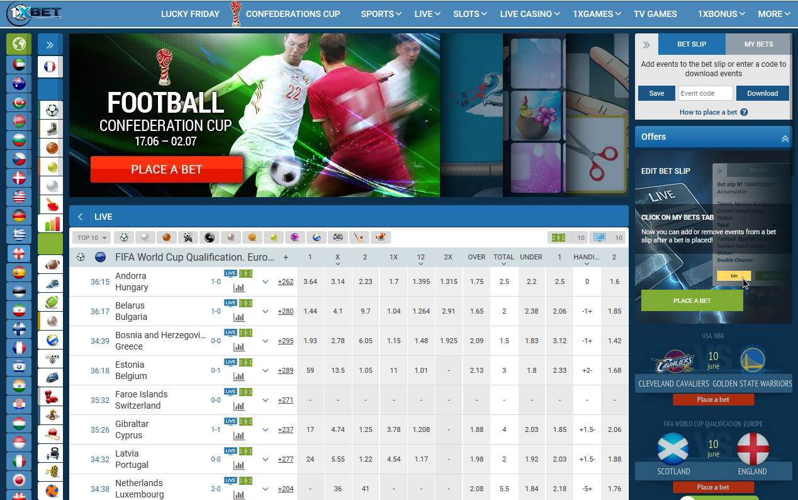
Task: Click the globe all-languages icon
Action: [19, 44]
